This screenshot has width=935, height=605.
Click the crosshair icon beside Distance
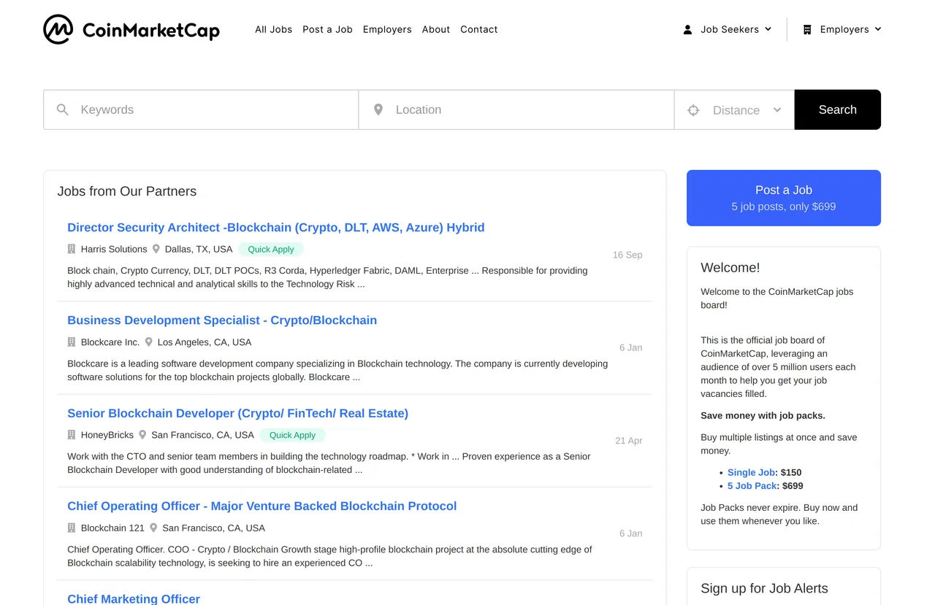[x=693, y=110]
